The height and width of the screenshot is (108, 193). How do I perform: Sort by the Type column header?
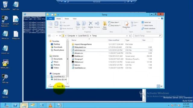133,40
